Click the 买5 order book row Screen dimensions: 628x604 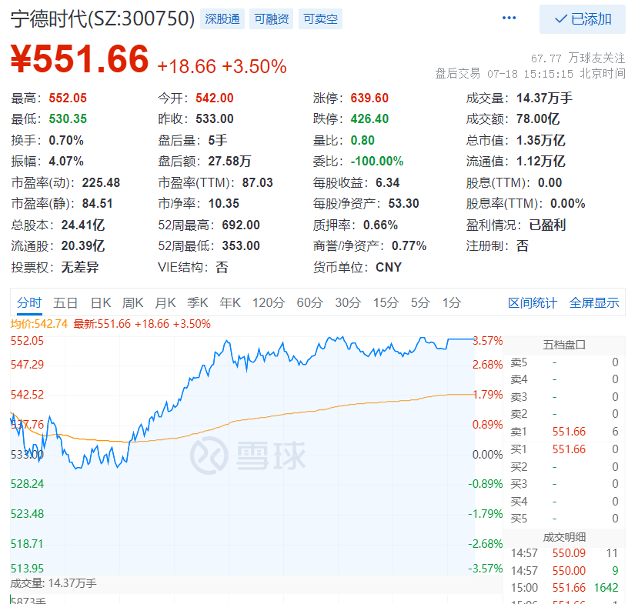pos(564,519)
